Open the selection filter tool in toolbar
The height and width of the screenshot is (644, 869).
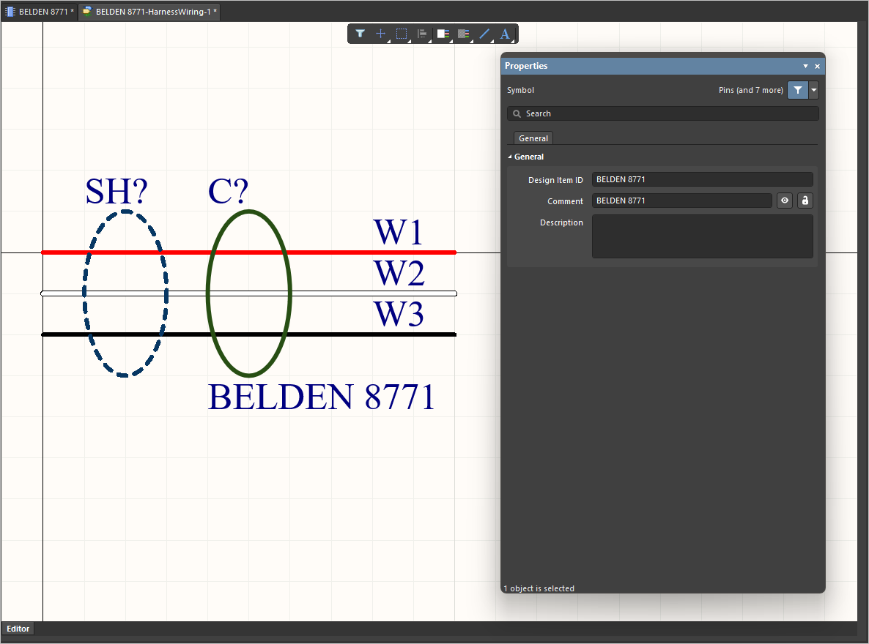coord(360,34)
